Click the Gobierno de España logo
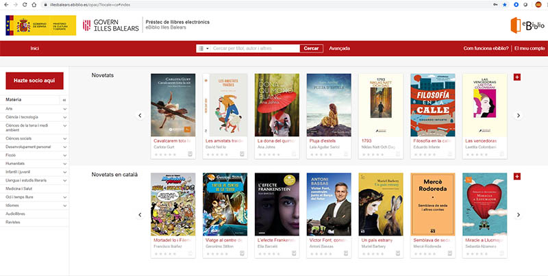 pos(40,25)
